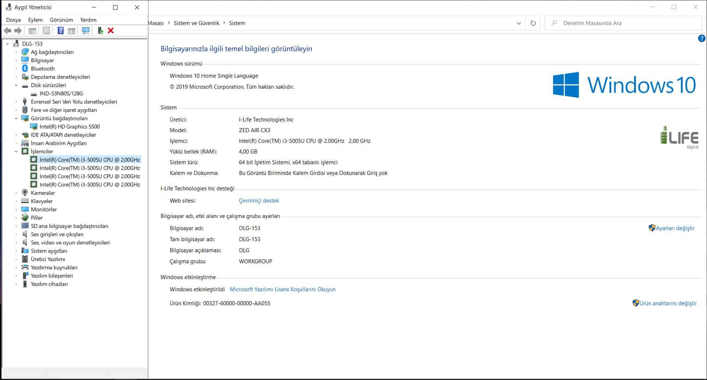Click the Kameralar camera icon
Viewport: 707px width, 380px height.
tap(25, 193)
